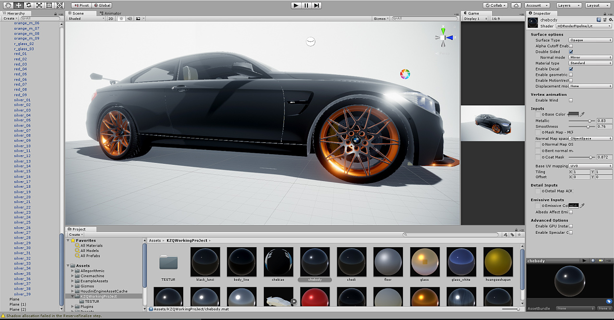
Task: Toggle Enable MotionVector checkbox
Action: pyautogui.click(x=571, y=80)
